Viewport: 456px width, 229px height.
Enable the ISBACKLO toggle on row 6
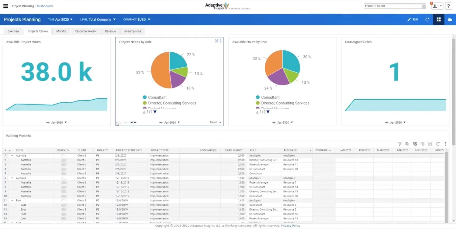tap(64, 178)
